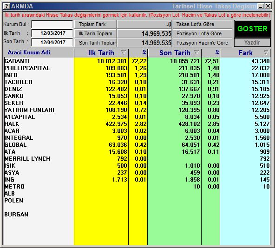Select Pozisyon Lot'a Göre option
This screenshot has width=275, height=248.
click(203, 33)
